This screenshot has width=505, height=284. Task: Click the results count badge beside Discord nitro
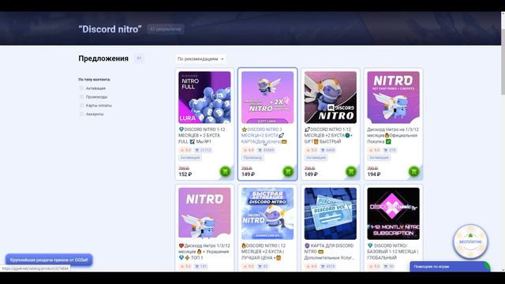[x=166, y=29]
